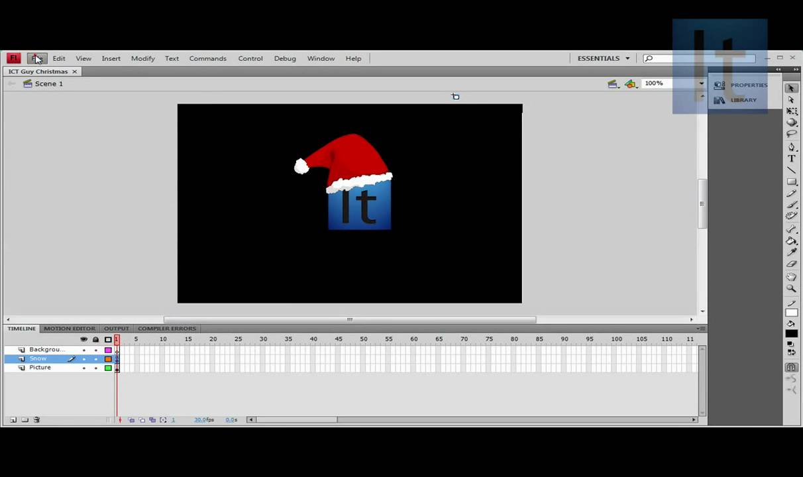Click the Edit Multiple Frames button
This screenshot has height=477, width=803.
[x=152, y=420]
